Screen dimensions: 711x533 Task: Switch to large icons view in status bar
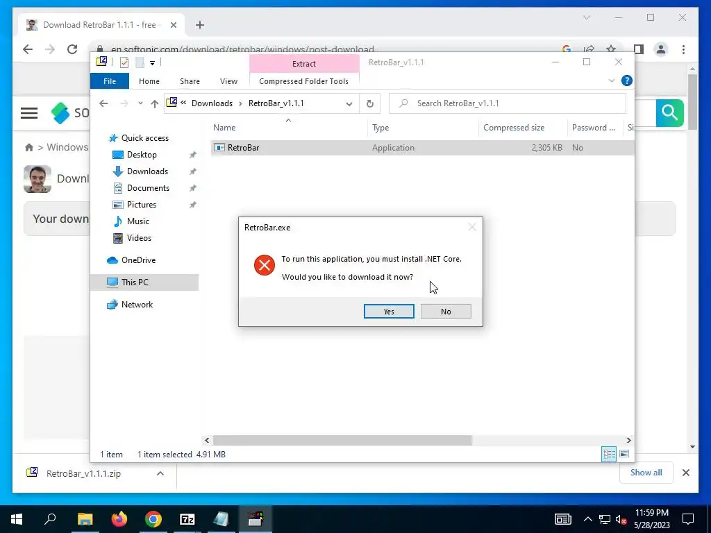624,454
